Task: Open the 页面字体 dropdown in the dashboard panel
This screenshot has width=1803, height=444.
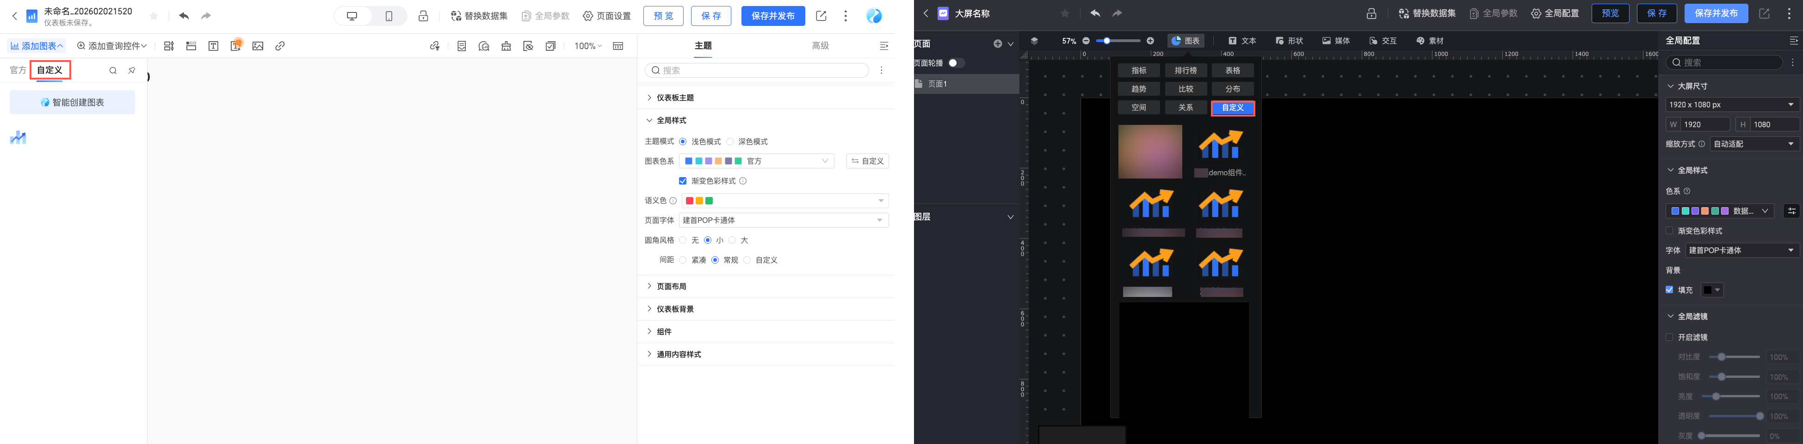Action: [x=784, y=220]
